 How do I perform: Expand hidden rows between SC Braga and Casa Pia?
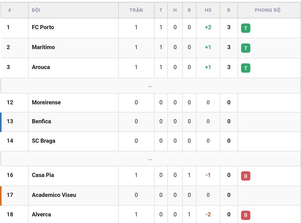coord(150,159)
